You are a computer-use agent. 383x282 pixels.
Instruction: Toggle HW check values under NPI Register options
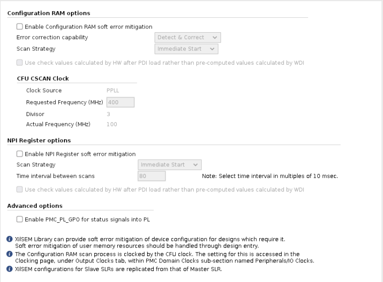(x=19, y=189)
